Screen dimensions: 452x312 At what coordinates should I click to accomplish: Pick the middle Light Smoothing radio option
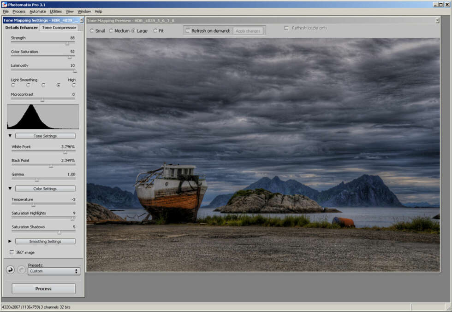(43, 85)
